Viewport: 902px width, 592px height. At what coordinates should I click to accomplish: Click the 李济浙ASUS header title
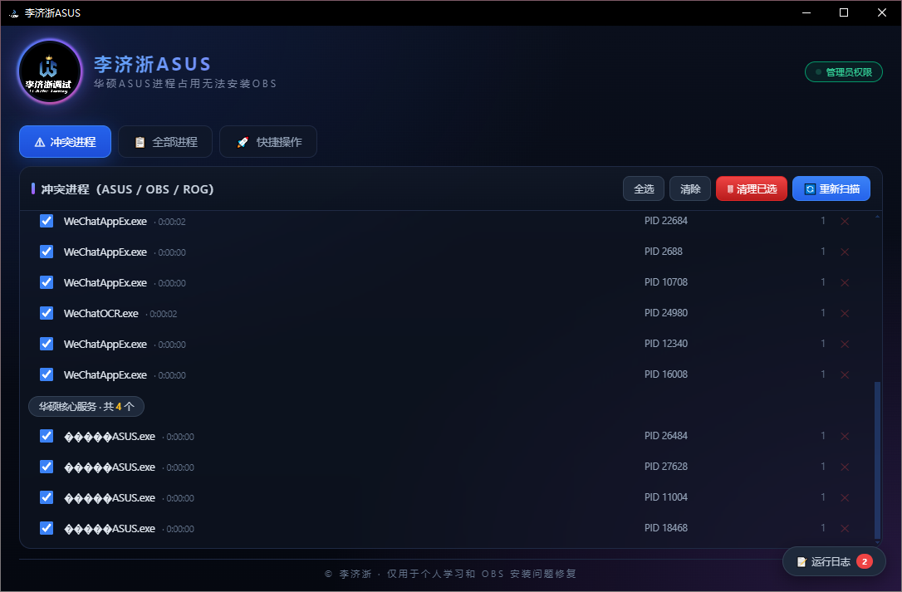tap(153, 64)
